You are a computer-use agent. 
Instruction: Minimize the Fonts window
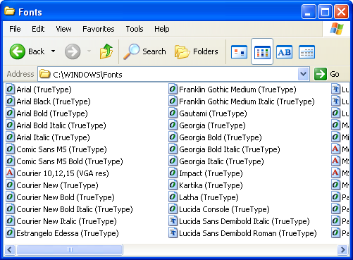(309, 12)
